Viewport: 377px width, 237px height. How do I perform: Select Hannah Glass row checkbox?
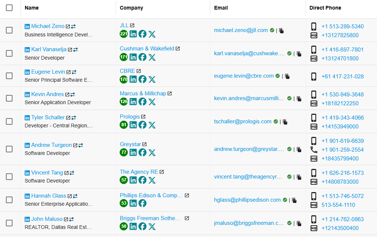(9, 200)
